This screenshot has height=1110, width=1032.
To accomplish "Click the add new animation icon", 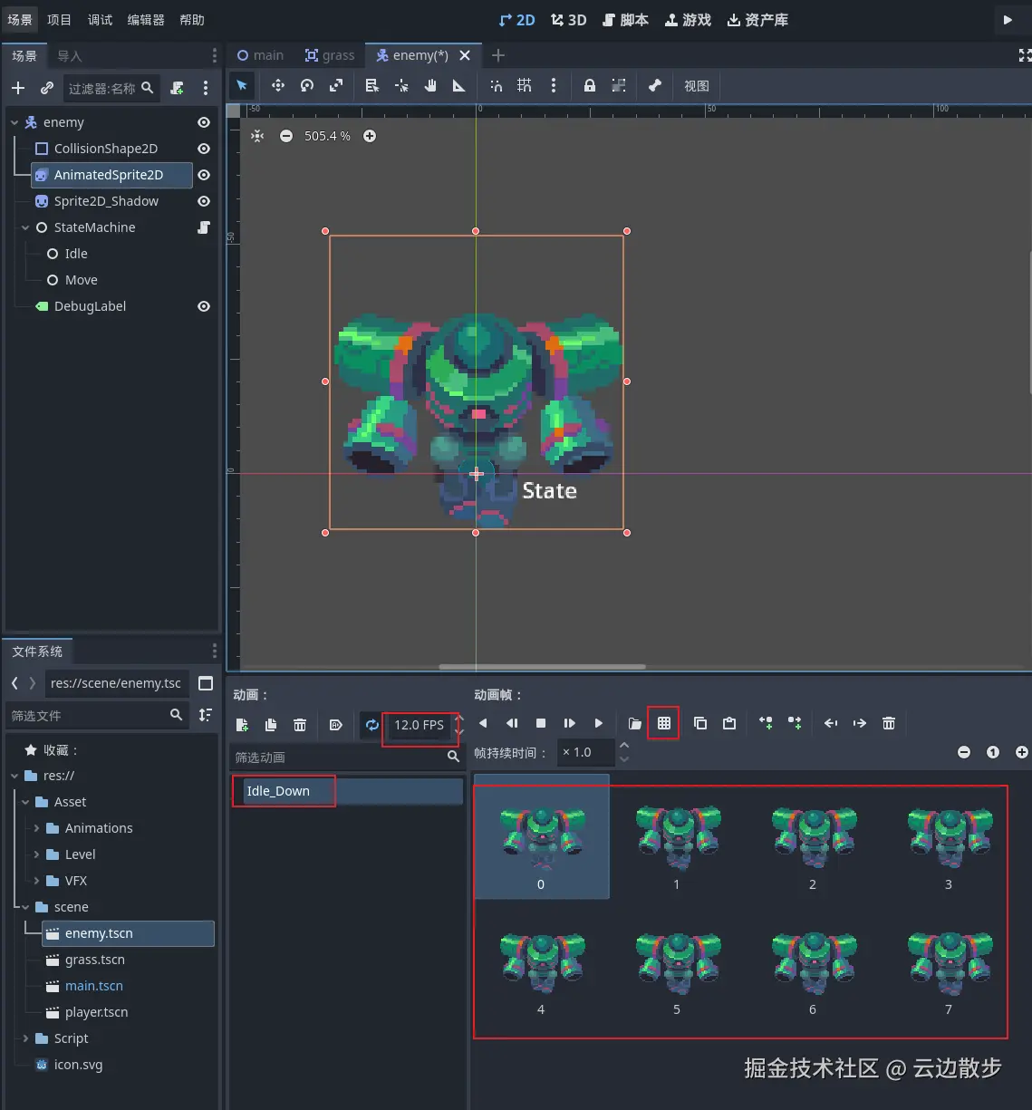I will point(242,725).
